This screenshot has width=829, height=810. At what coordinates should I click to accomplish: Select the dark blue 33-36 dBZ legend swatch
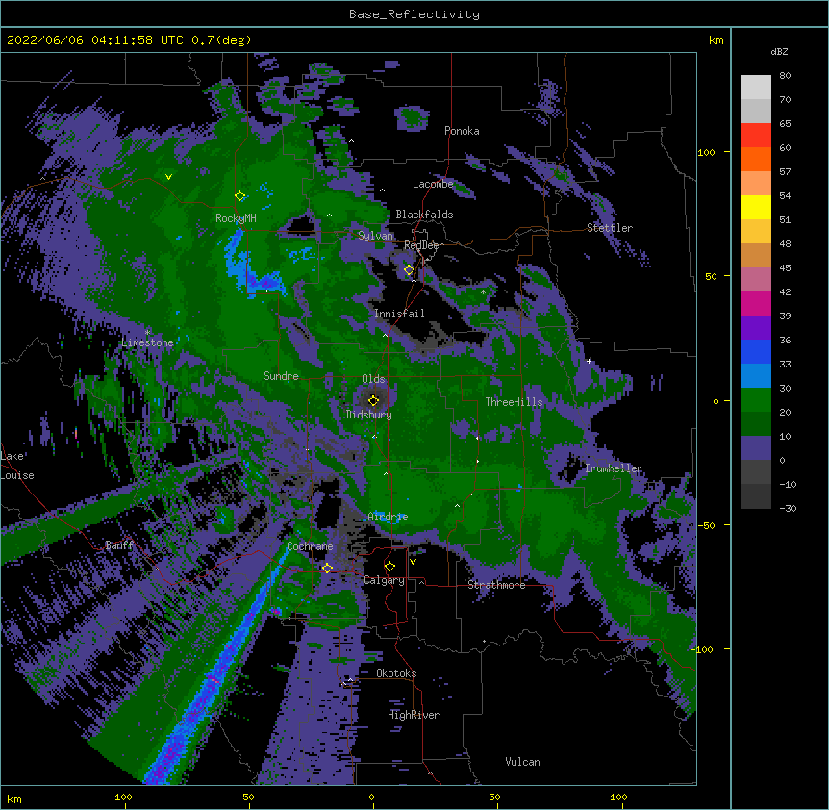(x=756, y=351)
